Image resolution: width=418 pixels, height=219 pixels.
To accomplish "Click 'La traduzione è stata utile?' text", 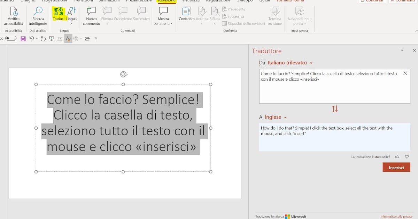I will (371, 157).
